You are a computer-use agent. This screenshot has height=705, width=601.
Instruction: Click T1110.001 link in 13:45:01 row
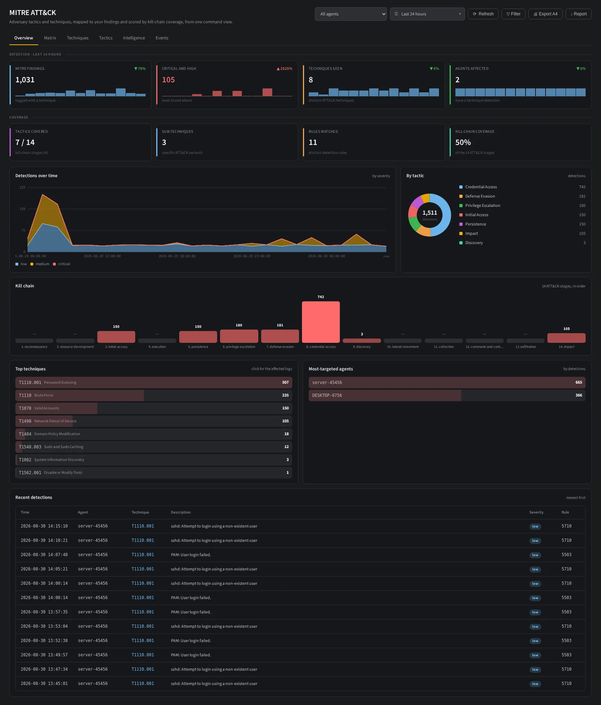click(x=143, y=684)
